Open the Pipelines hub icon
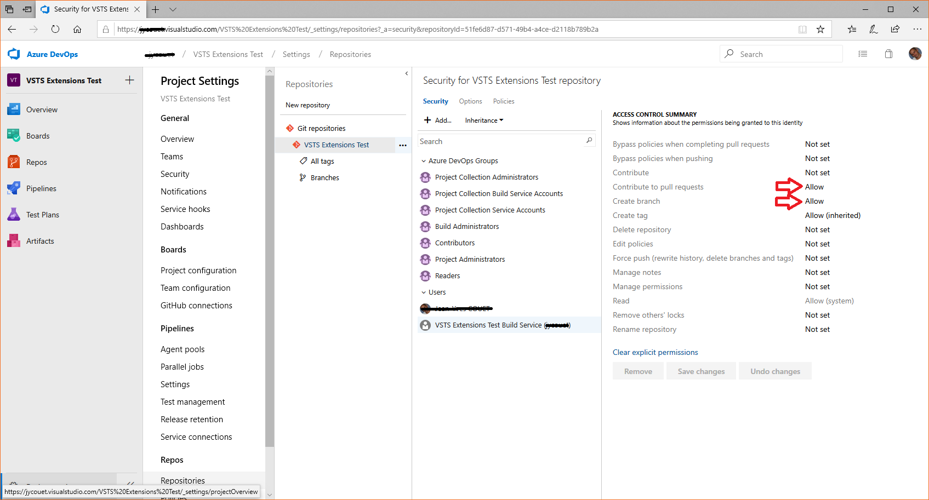929x500 pixels. [x=14, y=188]
